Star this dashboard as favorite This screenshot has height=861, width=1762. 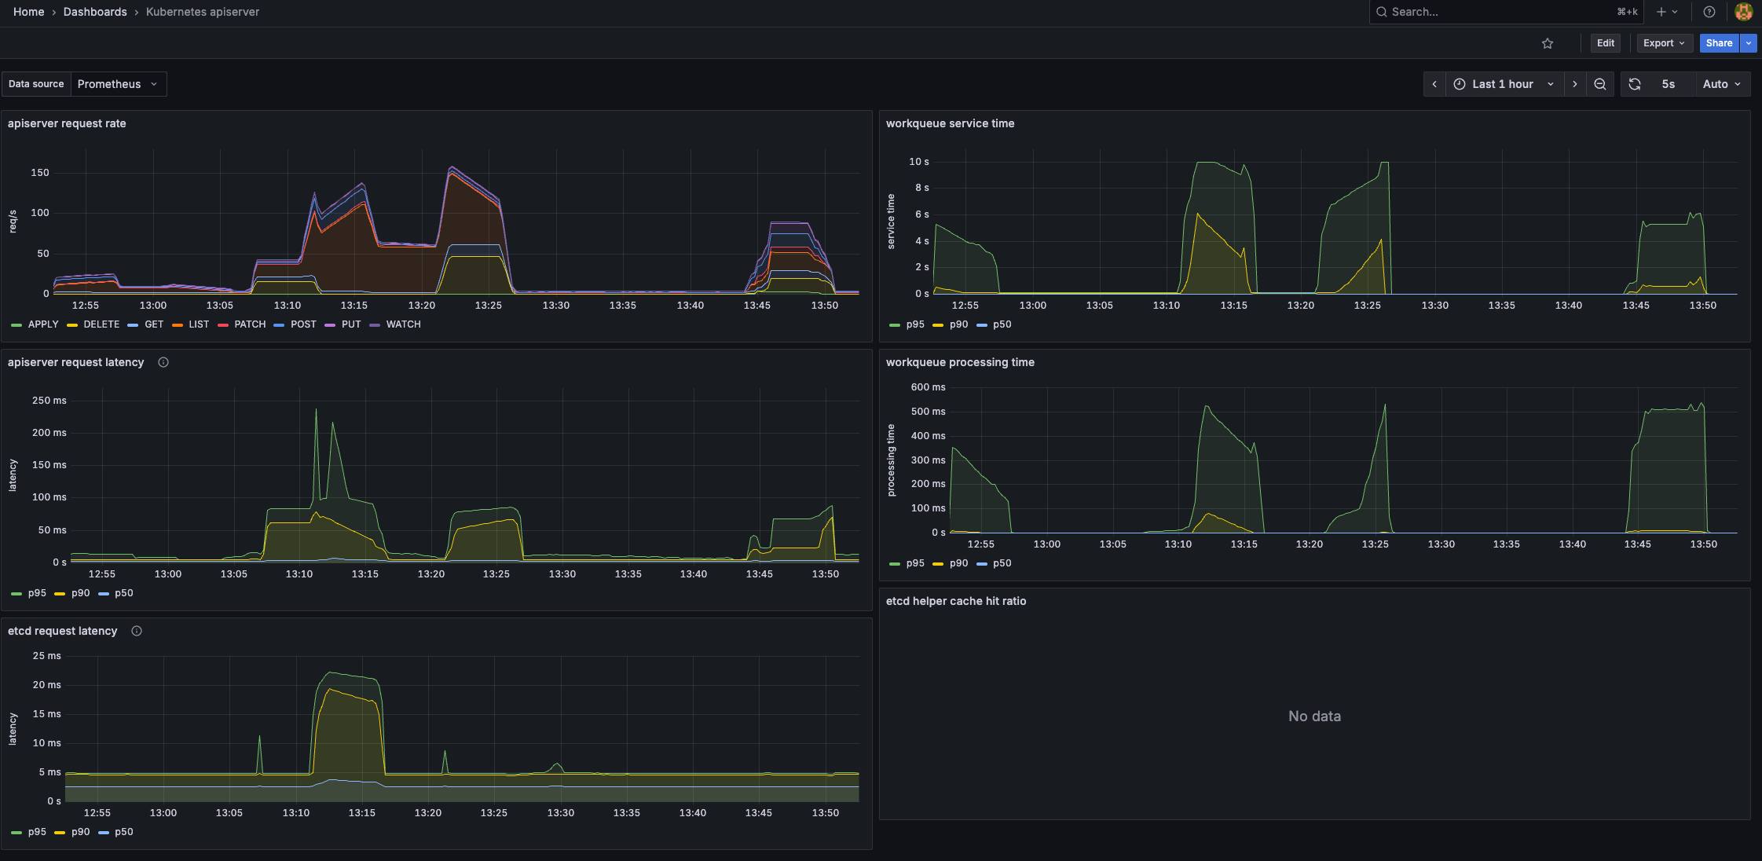point(1548,43)
